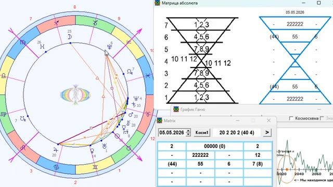Select the Venus glyph labeled 14

click(92, 151)
